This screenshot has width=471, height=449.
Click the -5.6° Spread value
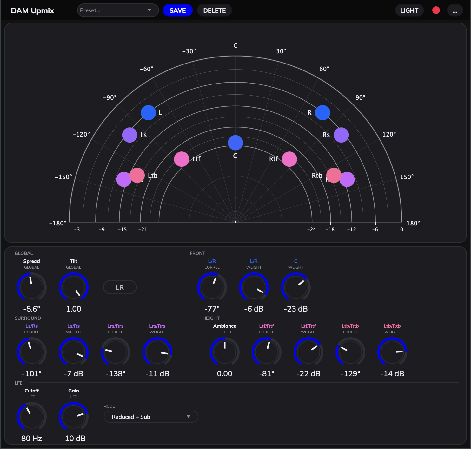32,309
